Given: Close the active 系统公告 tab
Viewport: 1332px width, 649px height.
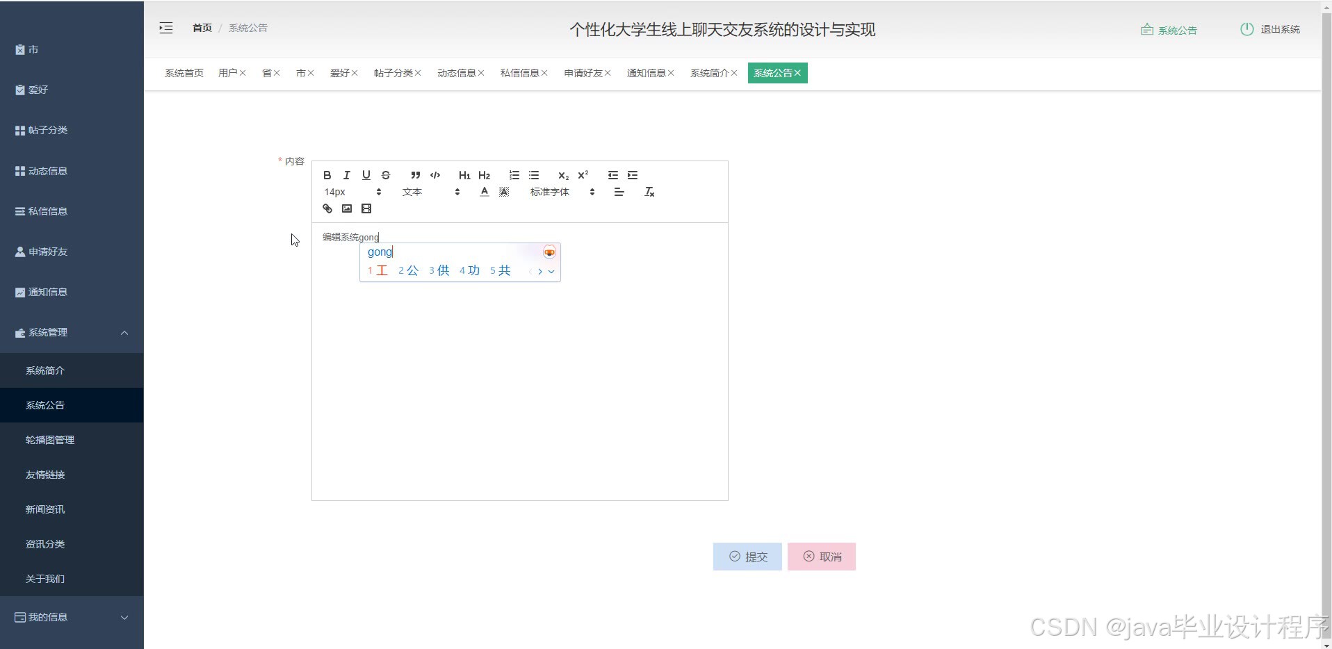Looking at the screenshot, I should pos(797,73).
